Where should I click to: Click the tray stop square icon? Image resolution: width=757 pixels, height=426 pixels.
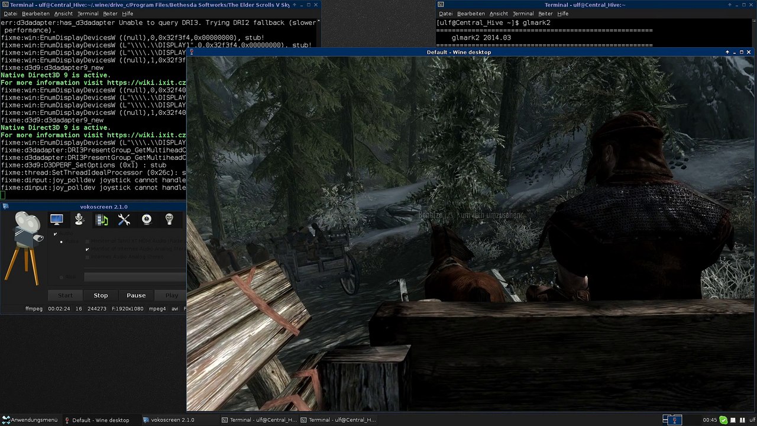[x=733, y=420]
